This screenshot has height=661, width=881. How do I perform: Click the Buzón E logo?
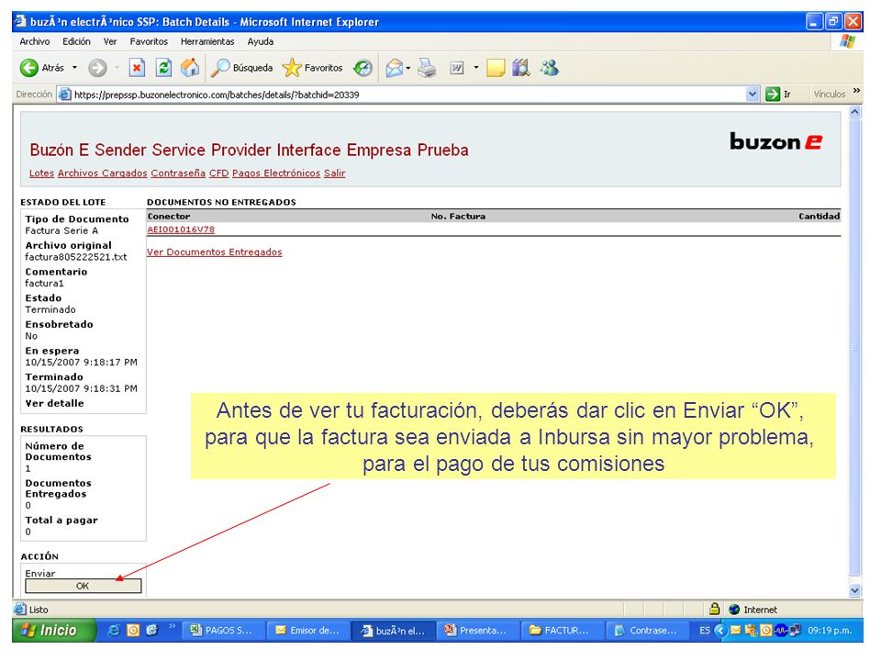coord(776,141)
